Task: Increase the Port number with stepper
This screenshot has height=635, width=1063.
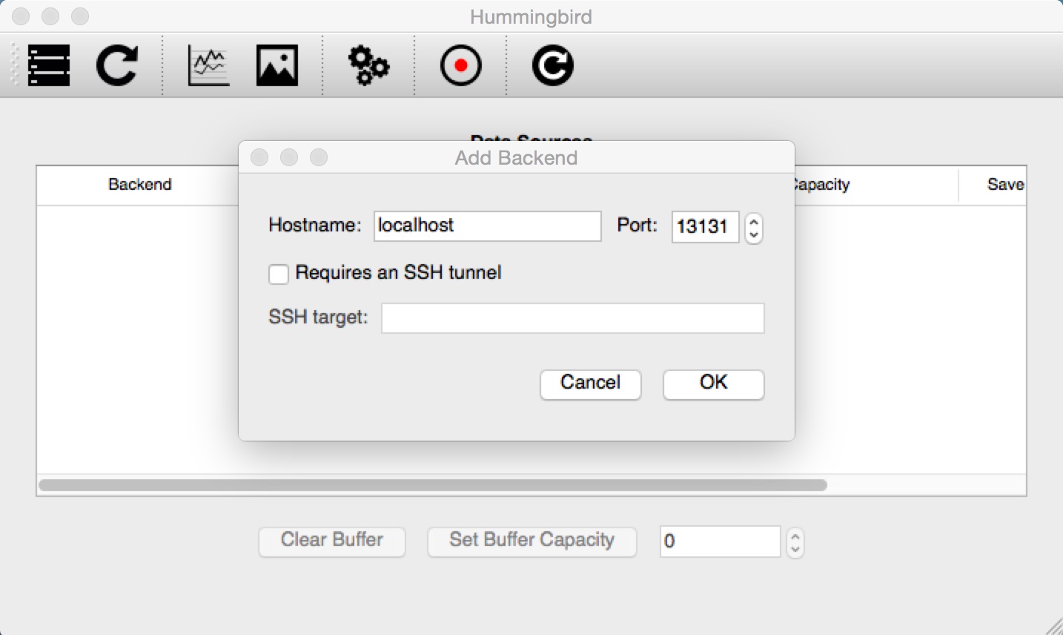Action: point(754,222)
